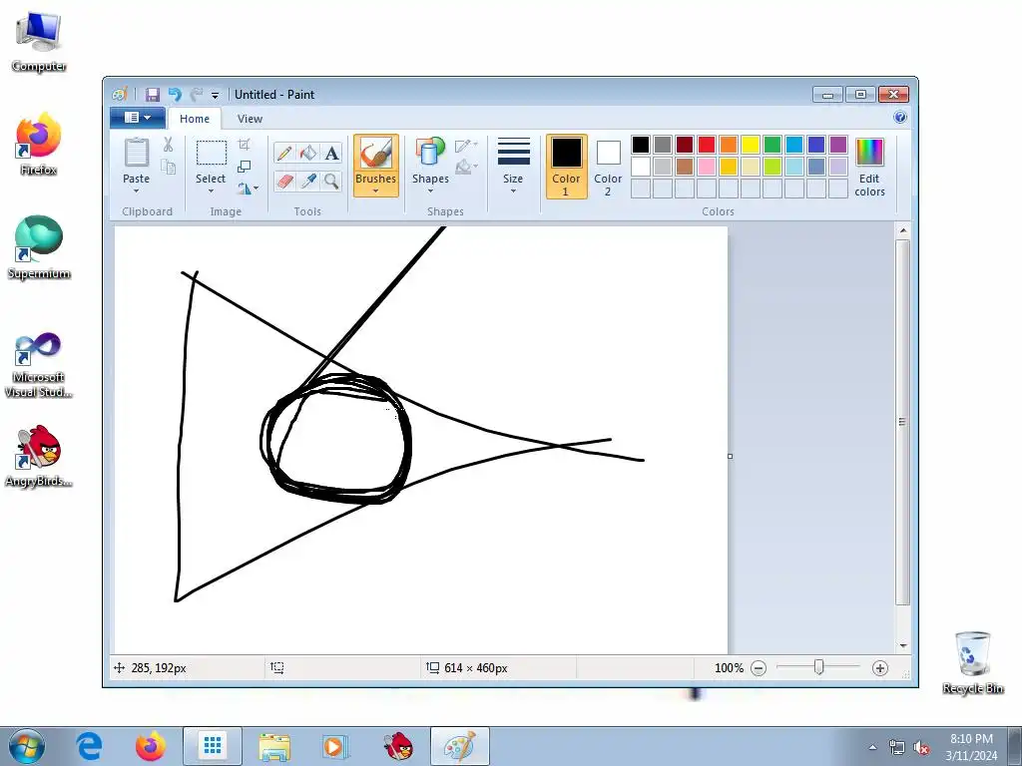Image resolution: width=1022 pixels, height=766 pixels.
Task: Click the Copy icon
Action: 168,168
